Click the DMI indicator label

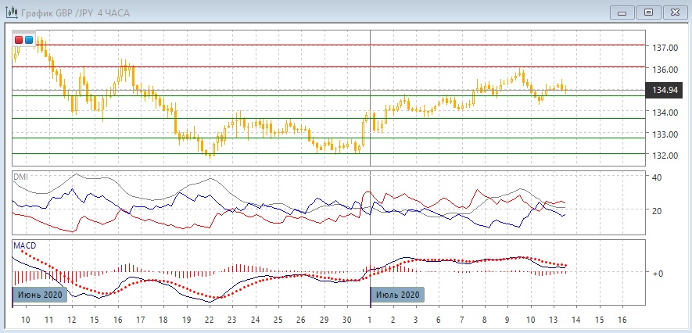coord(20,177)
